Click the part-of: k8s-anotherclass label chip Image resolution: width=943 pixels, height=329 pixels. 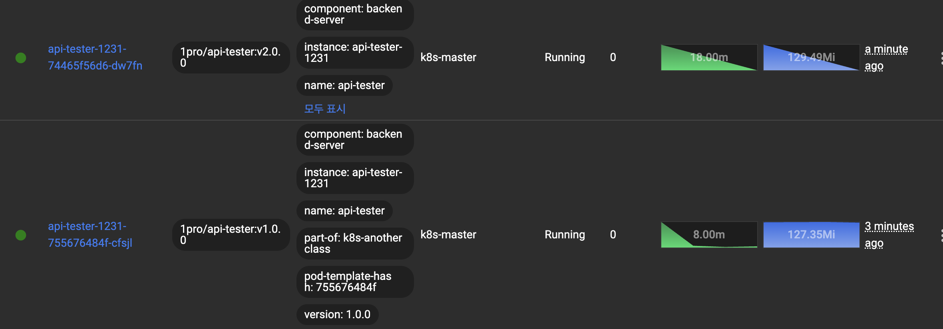(x=355, y=244)
